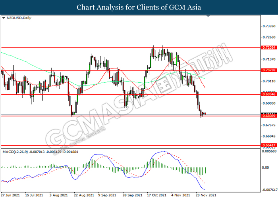Screen dimensions: 278x198
Task: Select the 0.70728 red price label
Action: click(x=269, y=70)
